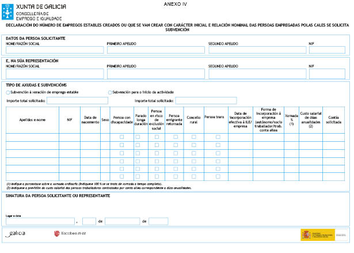Click first 'Apelidos e nome' table cell
354x253 pixels.
click(32, 137)
